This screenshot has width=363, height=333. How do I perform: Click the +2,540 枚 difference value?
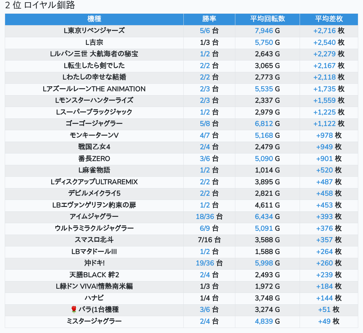pos(329,43)
